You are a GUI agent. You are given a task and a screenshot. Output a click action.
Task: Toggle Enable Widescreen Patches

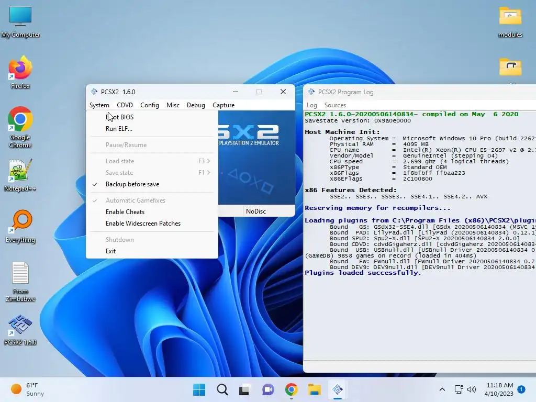pos(152,224)
